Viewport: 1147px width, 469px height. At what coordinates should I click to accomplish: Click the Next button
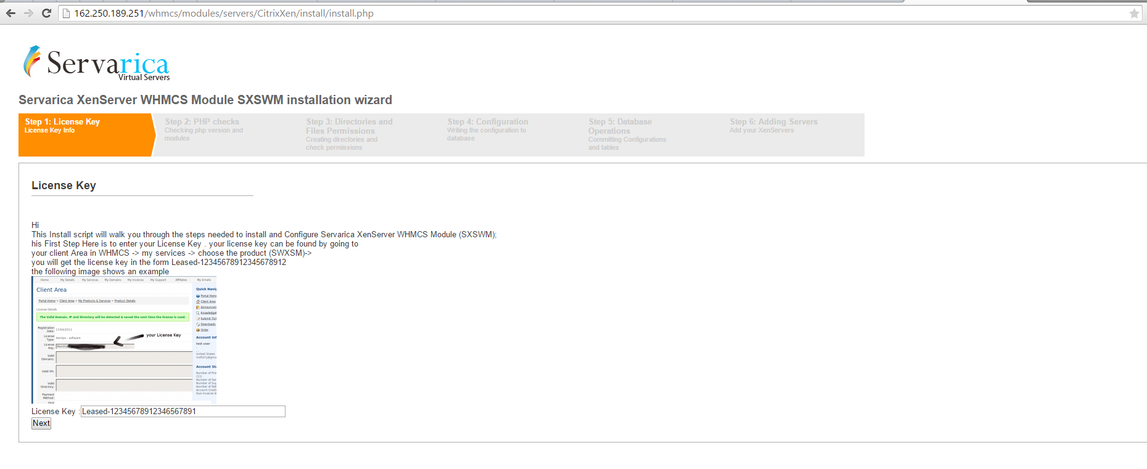41,423
